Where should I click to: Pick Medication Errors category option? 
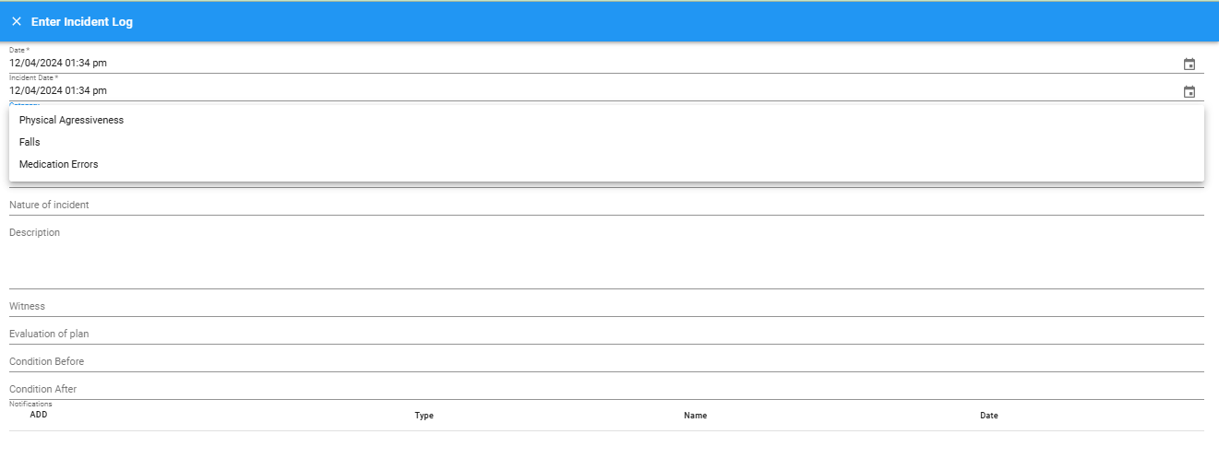606,164
